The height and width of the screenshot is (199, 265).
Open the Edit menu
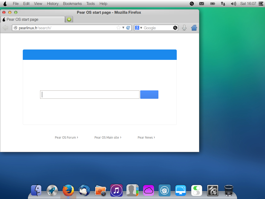click(x=26, y=4)
